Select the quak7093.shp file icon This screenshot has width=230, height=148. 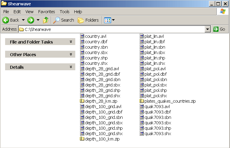click(142, 128)
